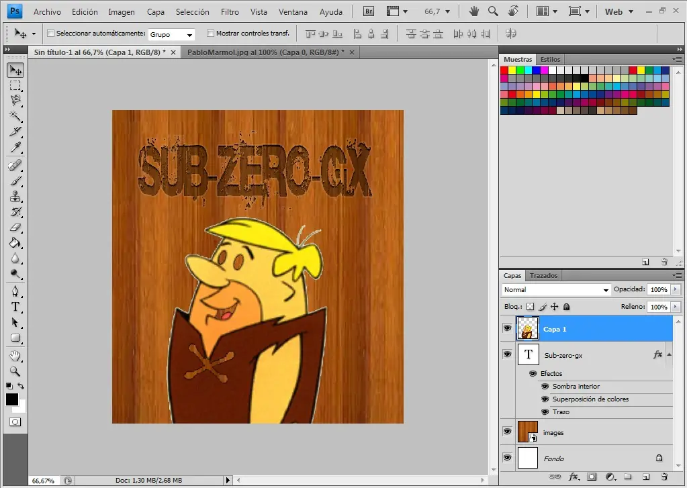Select the Clone Stamp tool
The width and height of the screenshot is (687, 488).
(x=15, y=196)
